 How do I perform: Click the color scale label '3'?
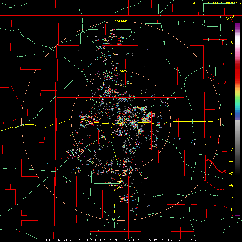pos(232,78)
